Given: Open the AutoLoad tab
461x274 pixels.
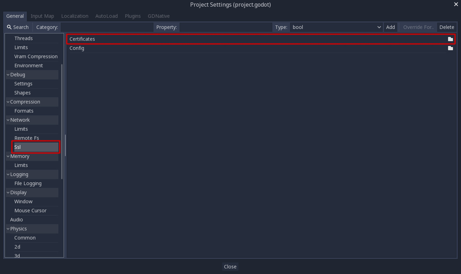Looking at the screenshot, I should 106,16.
